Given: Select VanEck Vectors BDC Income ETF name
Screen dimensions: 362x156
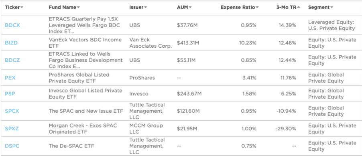Looking at the screenshot, I should coord(85,43).
